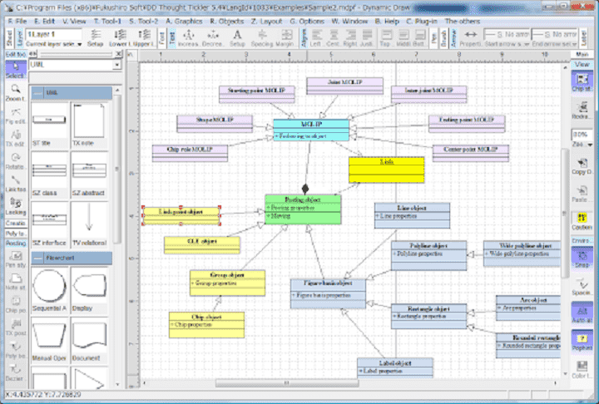Pick the Document flowchart stencil
This screenshot has width=599, height=404.
coord(89,340)
